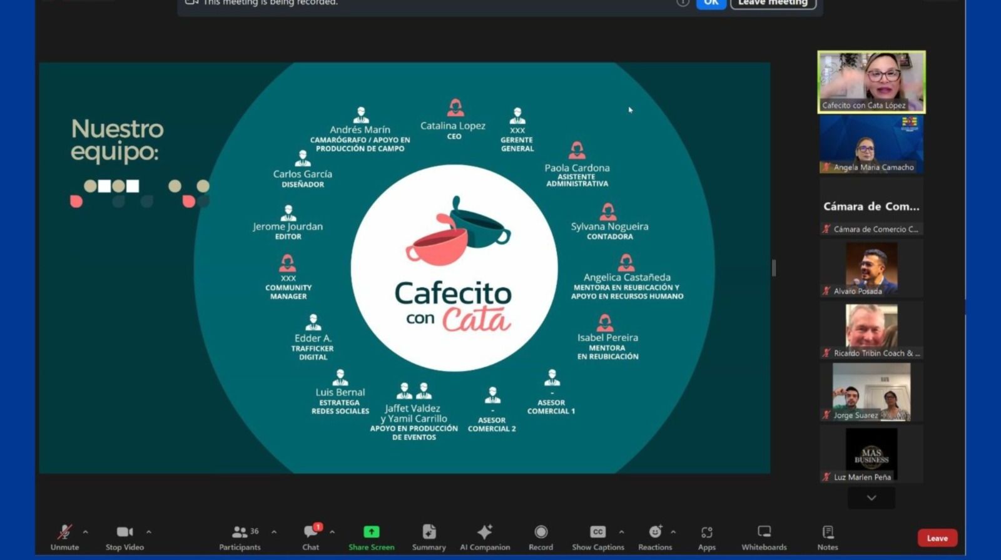Click the muted mic icon on Luz Marlen Peña
1001x560 pixels.
[x=826, y=477]
